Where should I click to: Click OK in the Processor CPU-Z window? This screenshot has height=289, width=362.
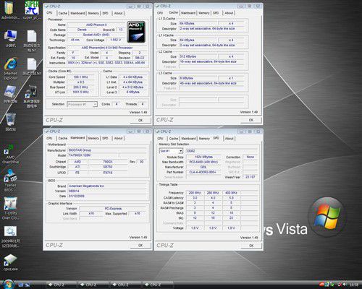click(x=140, y=120)
